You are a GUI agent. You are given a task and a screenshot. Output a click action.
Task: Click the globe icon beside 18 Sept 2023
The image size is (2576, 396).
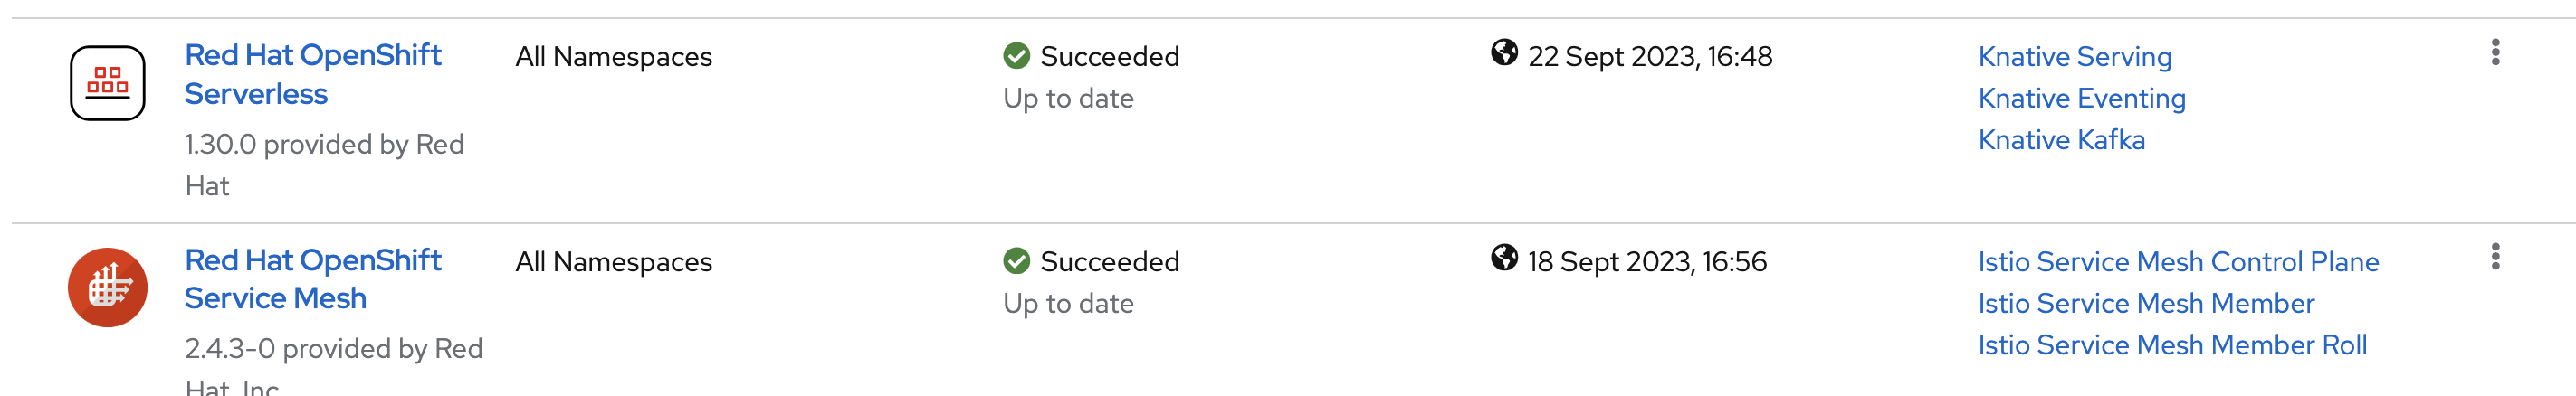1503,258
